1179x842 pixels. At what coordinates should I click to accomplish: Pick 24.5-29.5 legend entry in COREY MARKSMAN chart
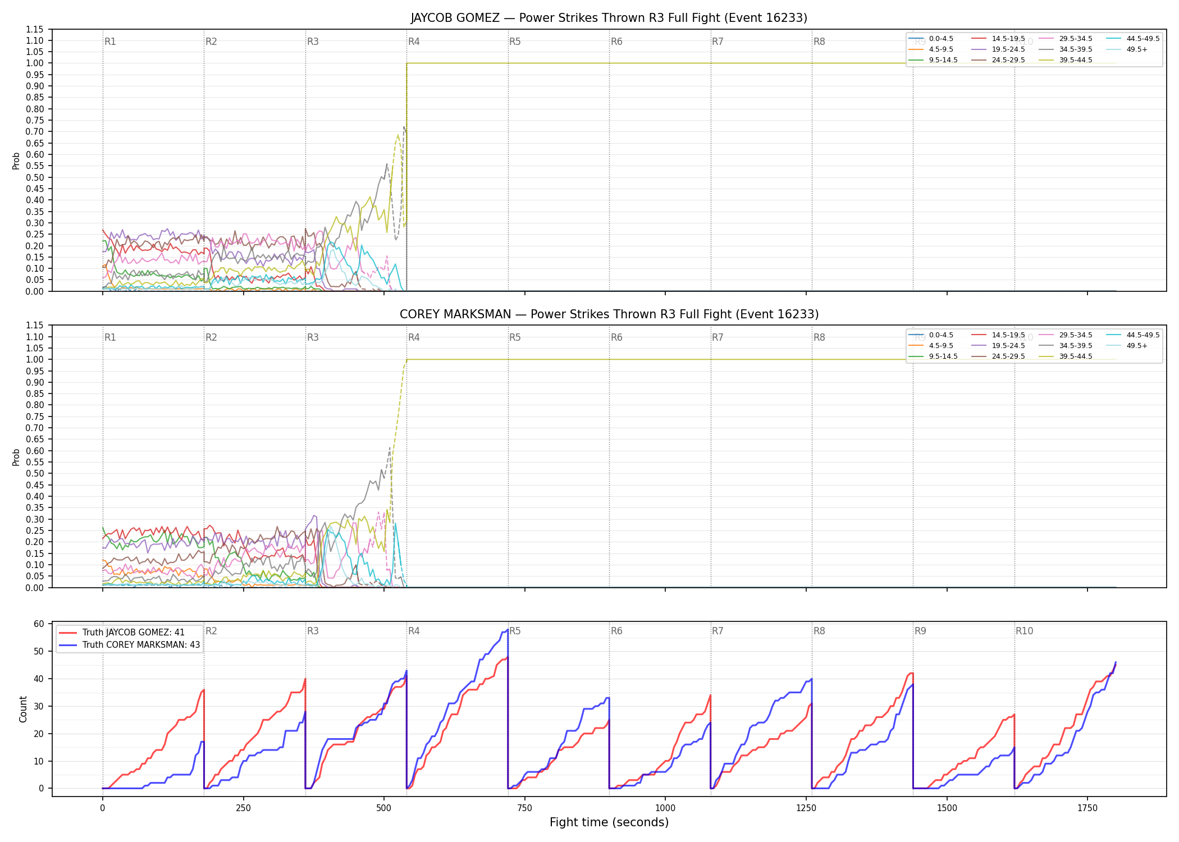(x=998, y=356)
